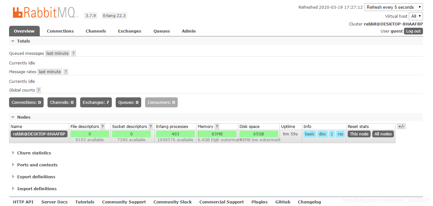This screenshot has width=433, height=206.
Task: Click the File descriptors 0 bar
Action: [90, 134]
